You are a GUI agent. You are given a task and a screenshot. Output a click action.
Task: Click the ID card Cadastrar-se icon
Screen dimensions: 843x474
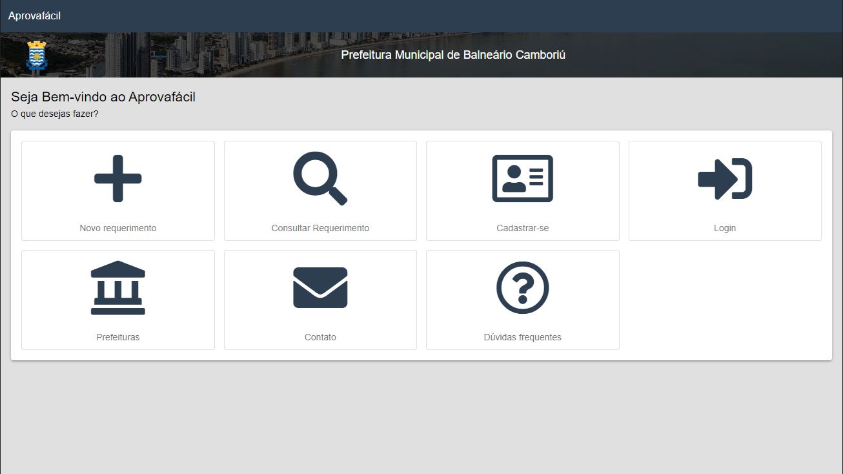click(x=523, y=179)
